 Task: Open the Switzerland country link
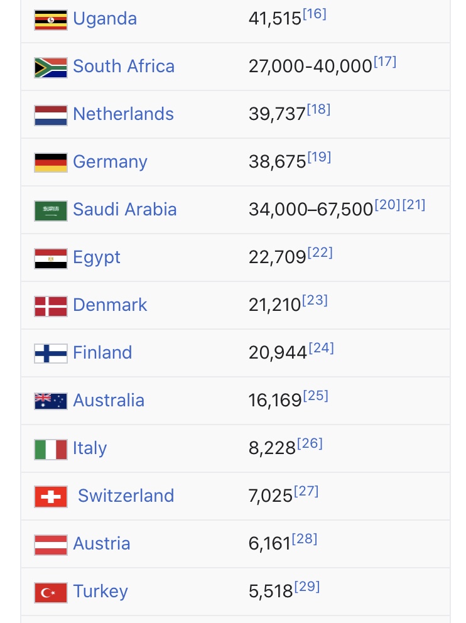(x=126, y=496)
